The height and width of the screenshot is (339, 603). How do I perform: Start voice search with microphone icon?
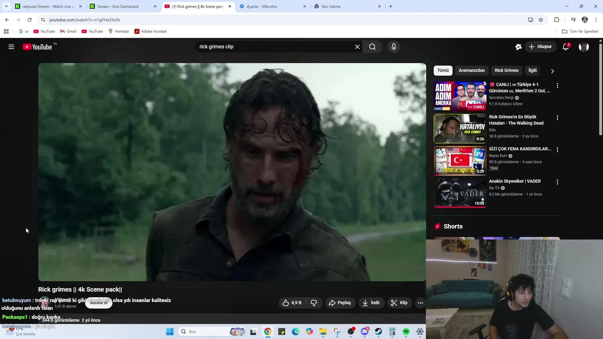click(394, 47)
